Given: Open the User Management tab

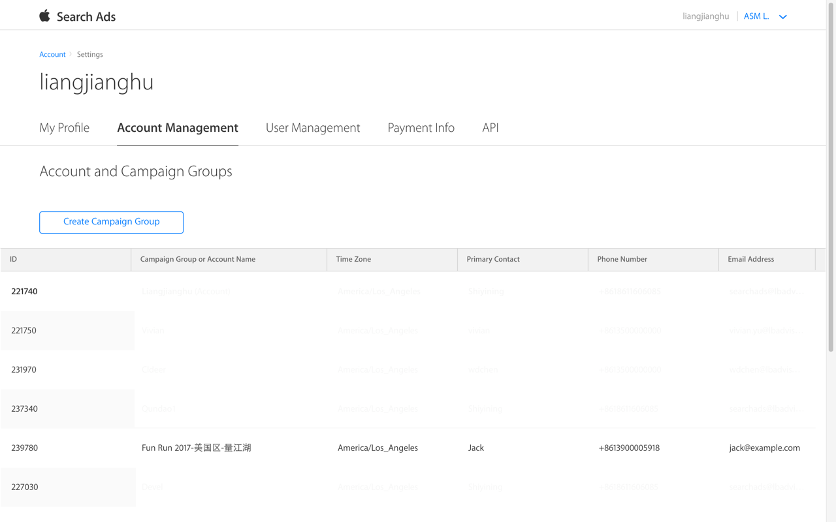Looking at the screenshot, I should [312, 128].
